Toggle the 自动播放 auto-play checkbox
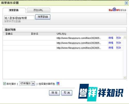The height and width of the screenshot is (104, 129). pyautogui.click(x=5, y=84)
